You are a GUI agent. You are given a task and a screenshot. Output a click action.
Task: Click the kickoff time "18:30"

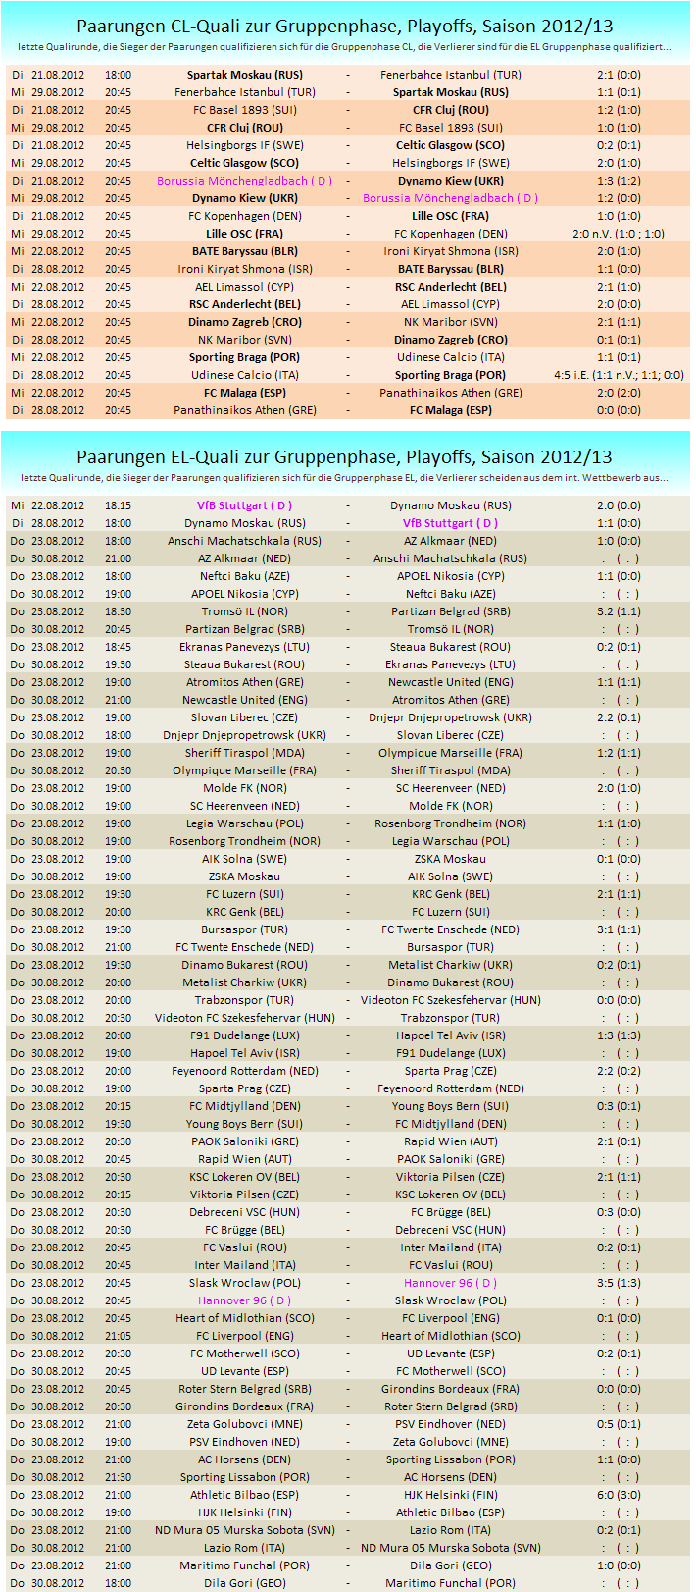(118, 611)
